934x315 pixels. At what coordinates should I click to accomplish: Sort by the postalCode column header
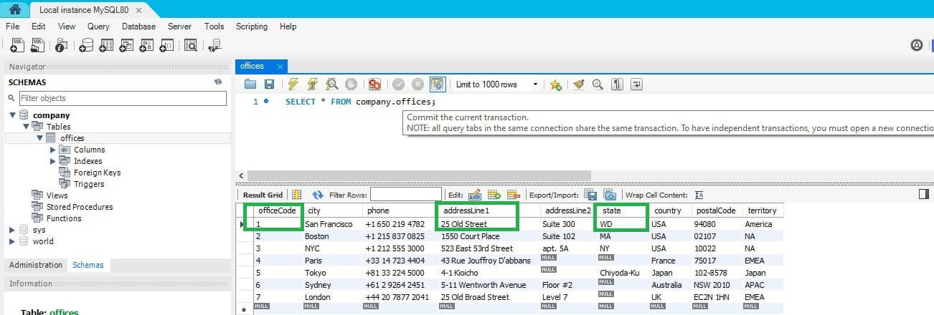point(715,210)
